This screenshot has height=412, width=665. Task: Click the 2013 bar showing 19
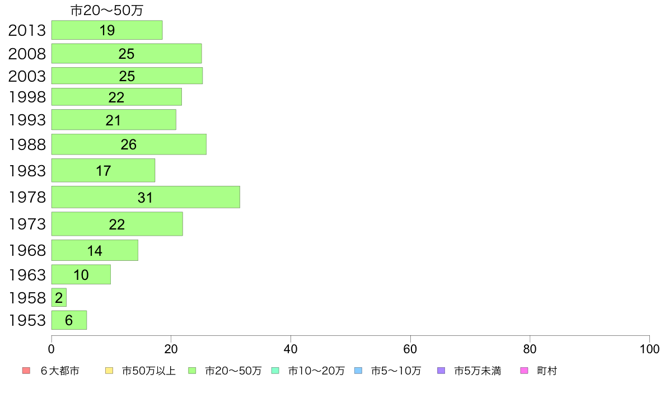107,30
